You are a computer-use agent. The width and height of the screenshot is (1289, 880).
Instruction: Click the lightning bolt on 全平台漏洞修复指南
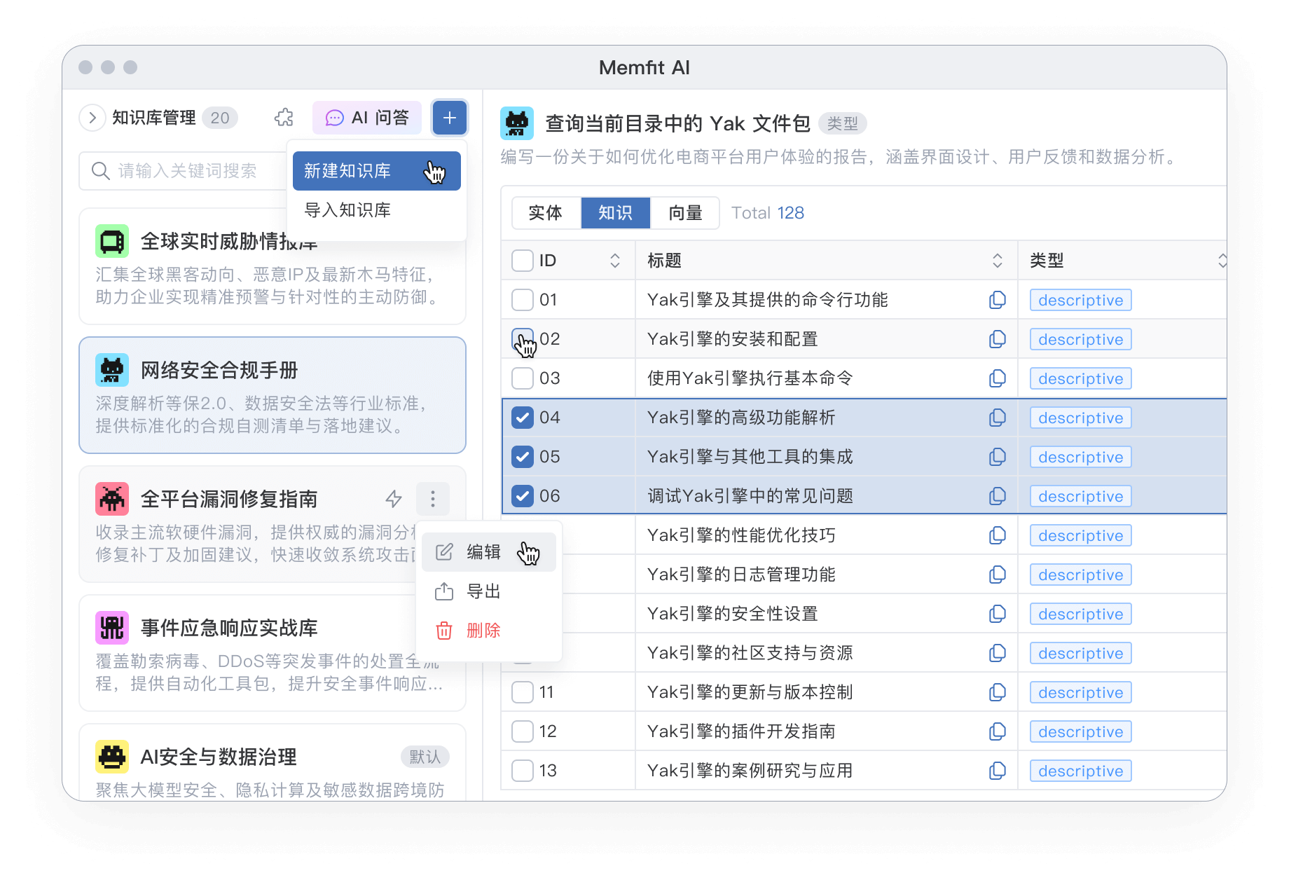click(394, 499)
